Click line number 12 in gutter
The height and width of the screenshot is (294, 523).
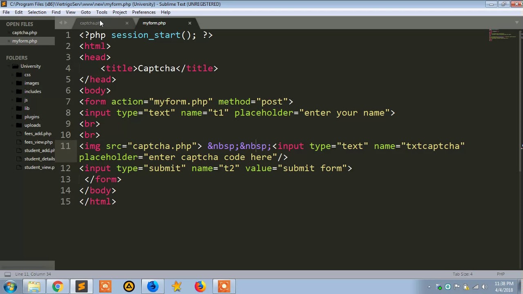coord(65,168)
